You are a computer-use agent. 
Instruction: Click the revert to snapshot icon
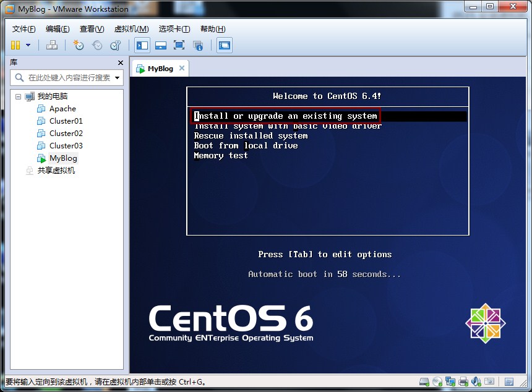(x=97, y=45)
